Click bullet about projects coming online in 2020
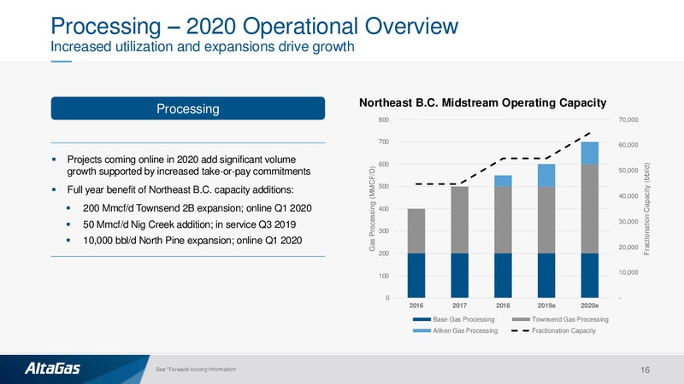Viewport: 684px width, 384px height. pyautogui.click(x=189, y=166)
